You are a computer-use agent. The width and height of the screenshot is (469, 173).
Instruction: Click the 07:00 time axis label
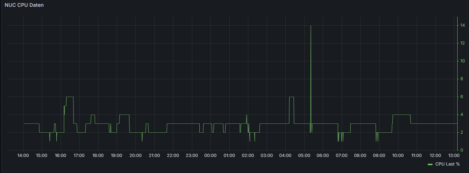coord(341,156)
